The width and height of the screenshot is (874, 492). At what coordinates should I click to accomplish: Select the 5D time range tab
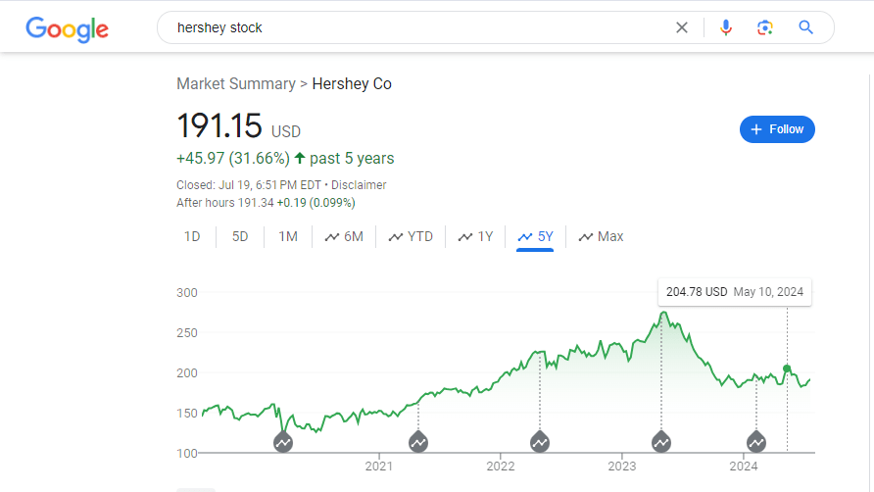point(240,236)
